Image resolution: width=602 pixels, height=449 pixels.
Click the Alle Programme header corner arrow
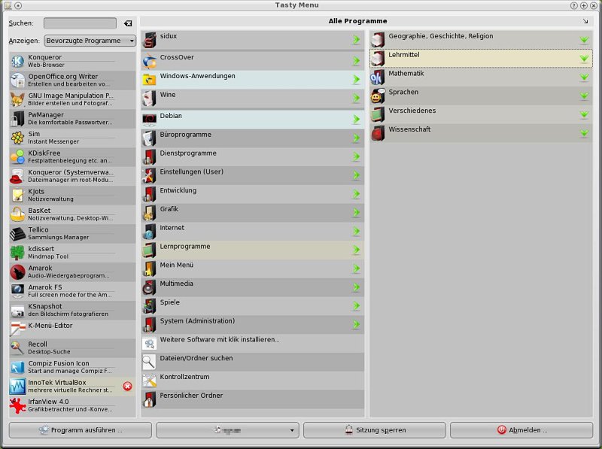pyautogui.click(x=585, y=21)
